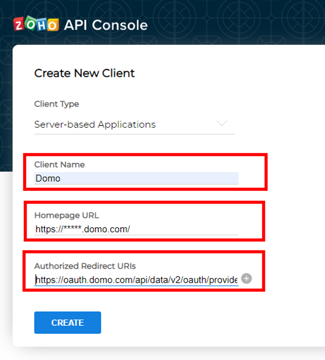Image resolution: width=325 pixels, height=360 pixels.
Task: Click the Client Name label
Action: click(60, 165)
